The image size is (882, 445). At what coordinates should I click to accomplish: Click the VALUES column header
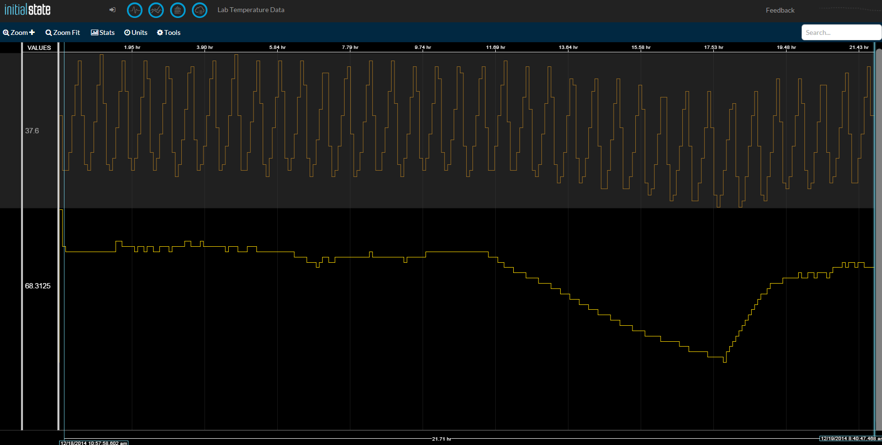39,48
